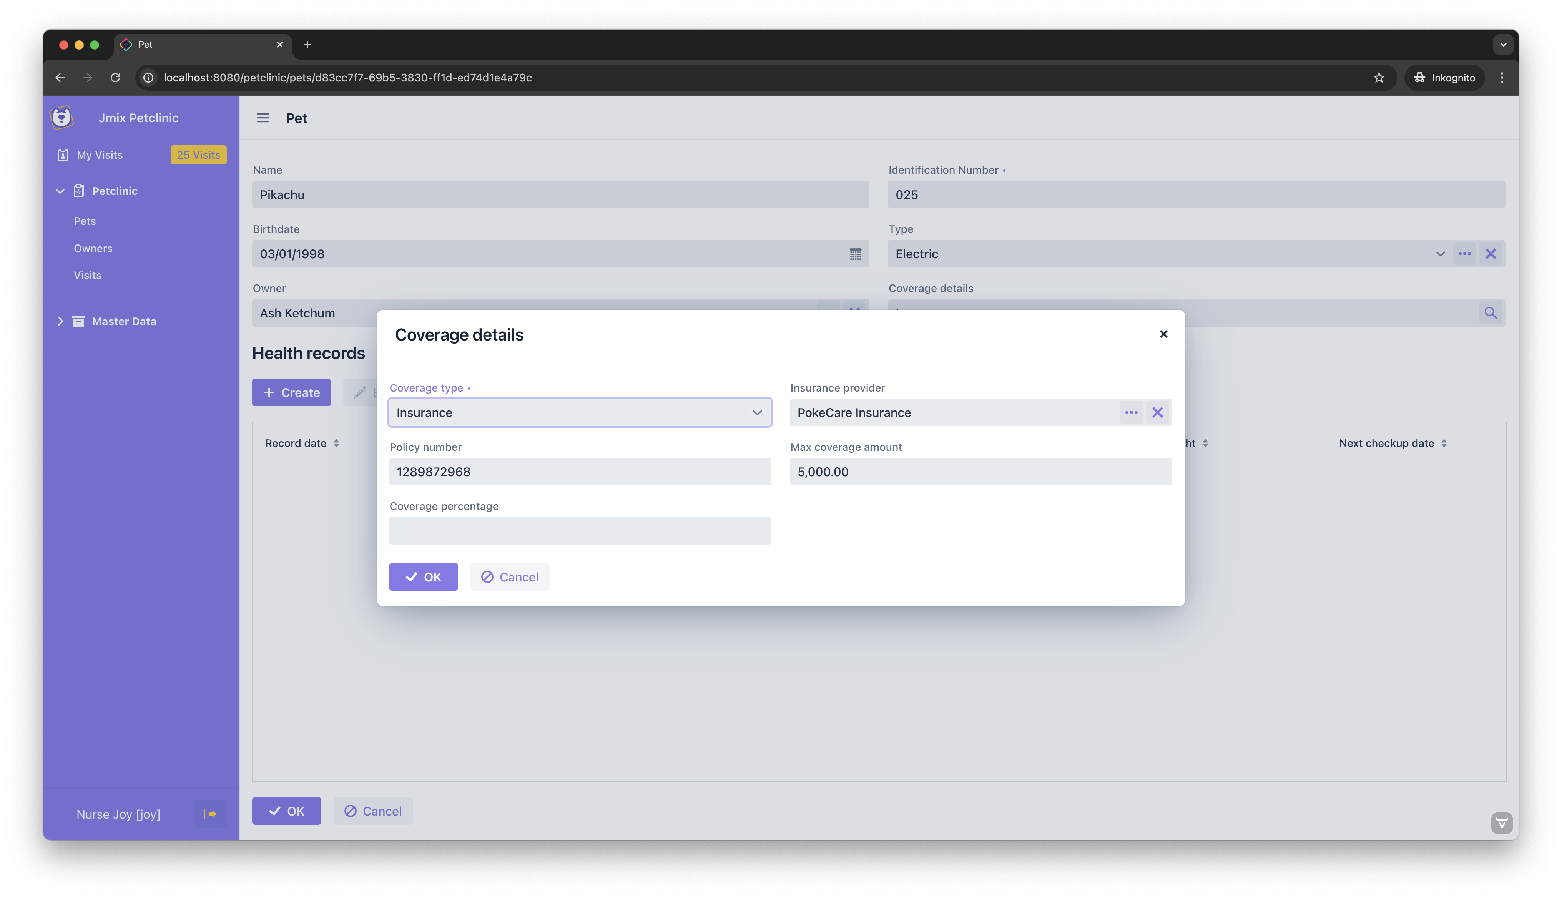Open the Type field dropdown arrow

[x=1440, y=253]
